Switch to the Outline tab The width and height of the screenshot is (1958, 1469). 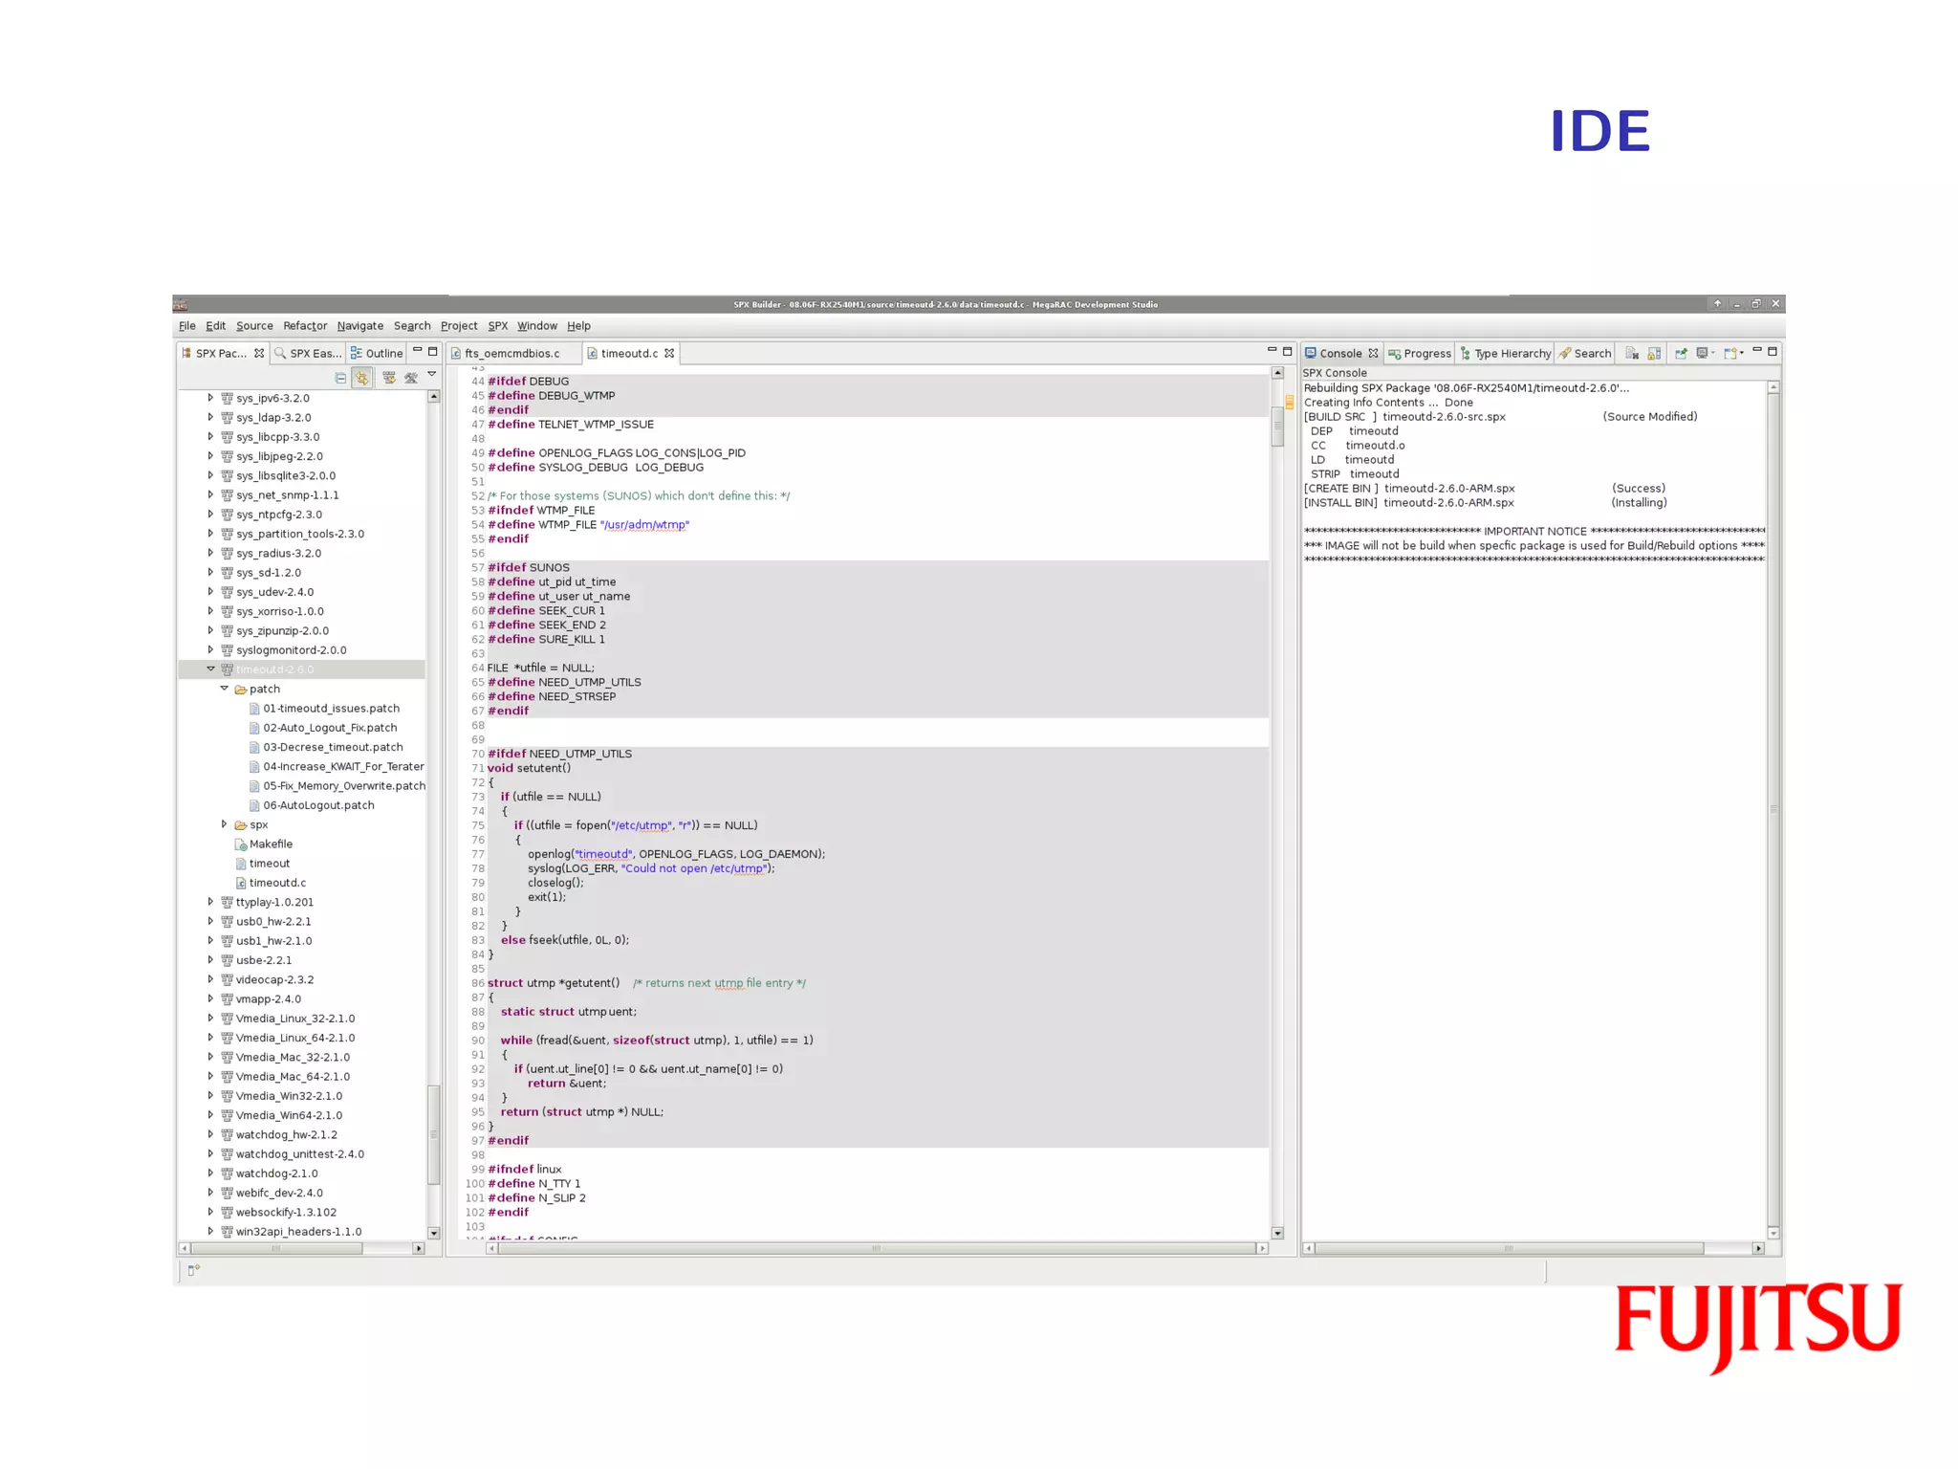coord(377,353)
